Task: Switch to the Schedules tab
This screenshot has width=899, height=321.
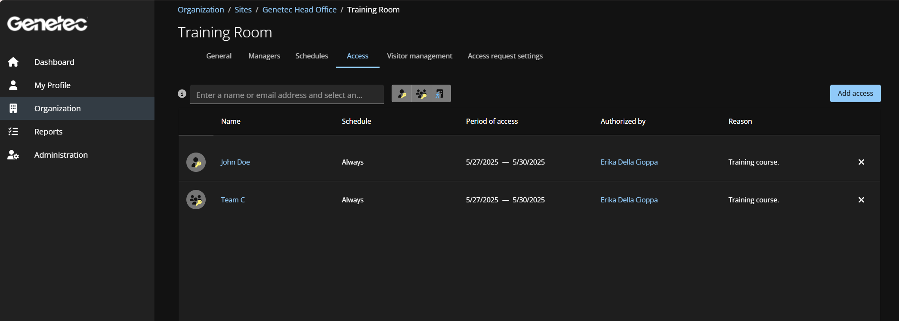Action: coord(312,56)
